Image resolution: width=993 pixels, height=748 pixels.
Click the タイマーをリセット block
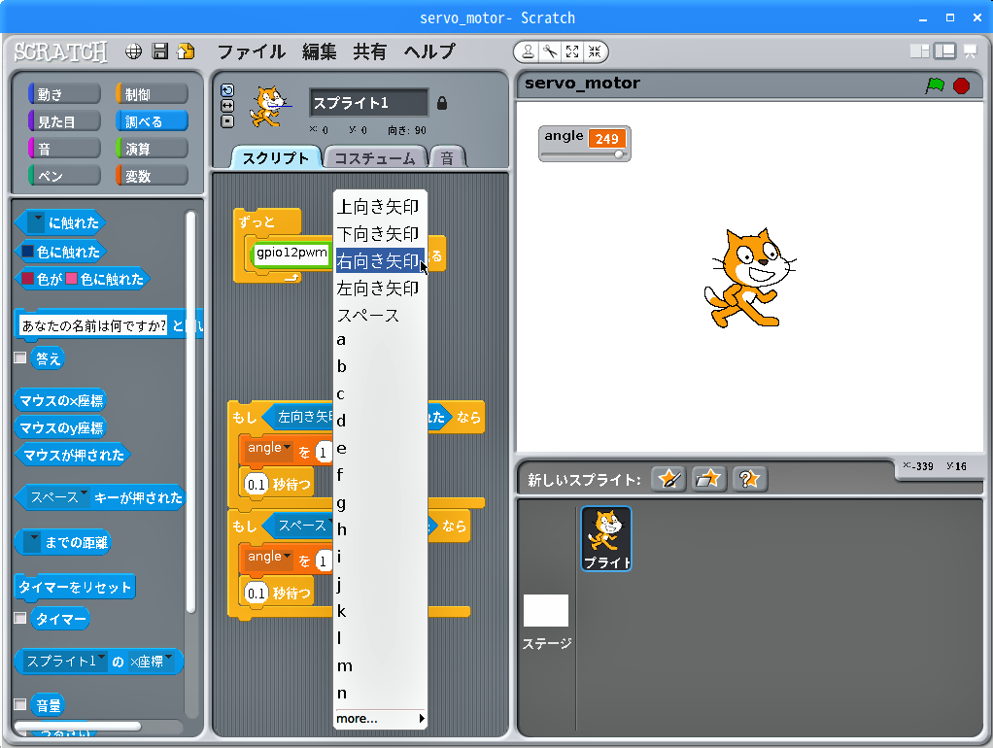click(x=75, y=587)
